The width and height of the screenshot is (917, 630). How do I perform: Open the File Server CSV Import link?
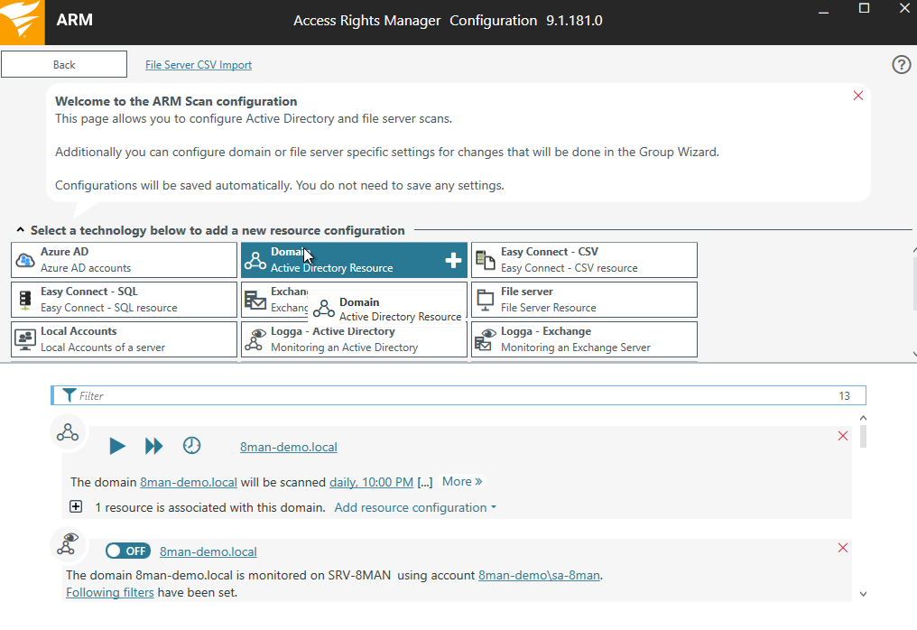tap(199, 65)
